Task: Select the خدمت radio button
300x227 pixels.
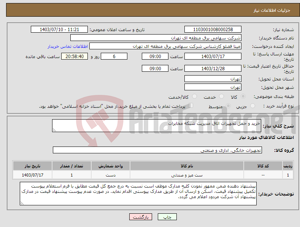Action: (x=221, y=96)
